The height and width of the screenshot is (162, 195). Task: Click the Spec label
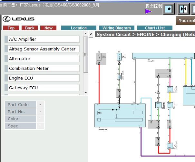click(x=21, y=126)
